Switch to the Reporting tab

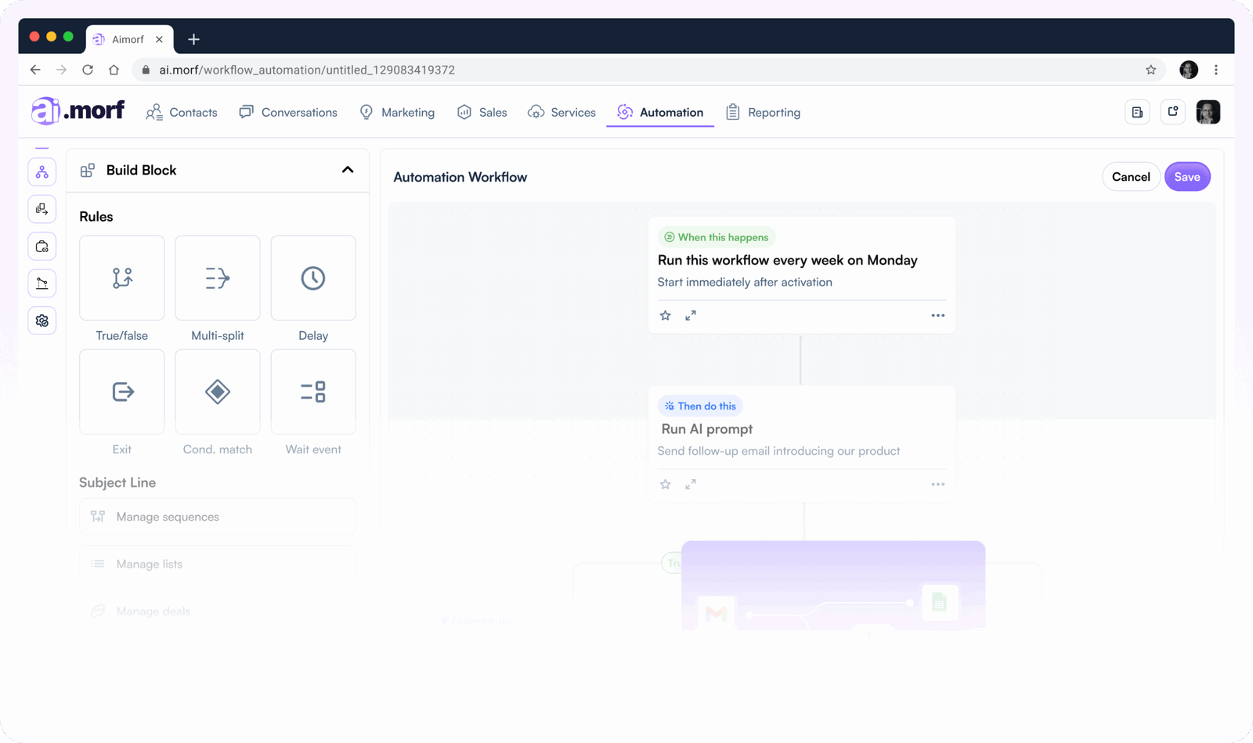pyautogui.click(x=764, y=113)
